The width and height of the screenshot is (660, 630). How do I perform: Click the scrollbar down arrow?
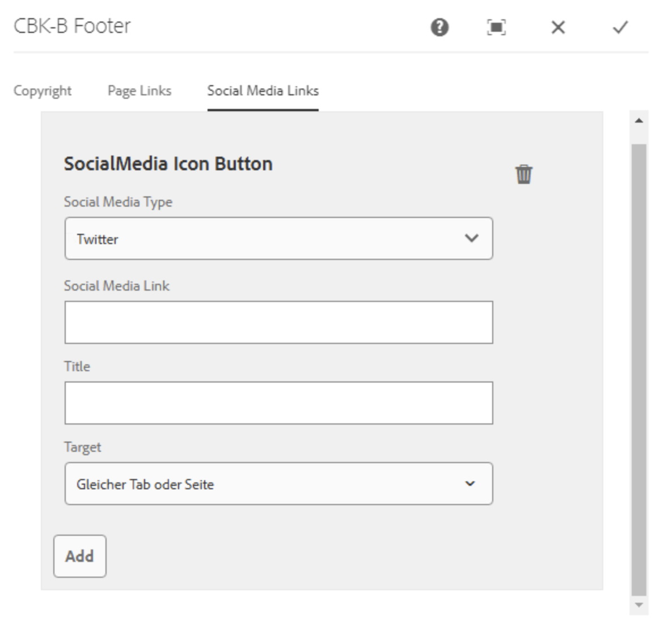640,606
